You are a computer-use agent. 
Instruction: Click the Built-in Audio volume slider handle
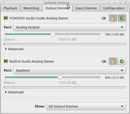pyautogui.click(x=60, y=77)
